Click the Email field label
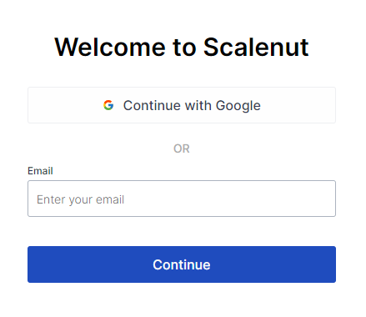366x317 pixels. (40, 171)
